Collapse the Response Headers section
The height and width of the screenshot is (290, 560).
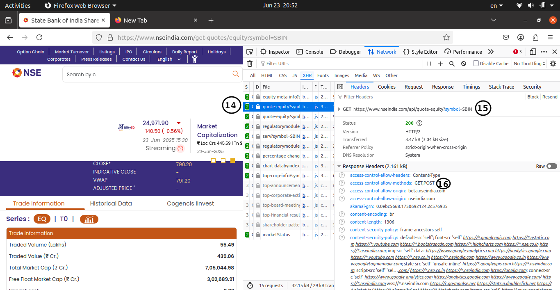339,167
